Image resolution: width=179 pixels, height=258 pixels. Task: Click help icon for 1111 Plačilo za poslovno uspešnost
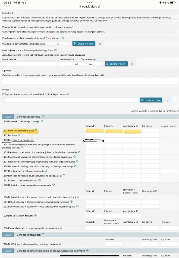pos(39,180)
